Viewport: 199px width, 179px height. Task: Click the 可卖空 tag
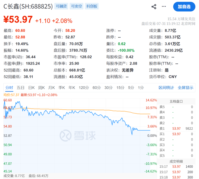[77, 6]
